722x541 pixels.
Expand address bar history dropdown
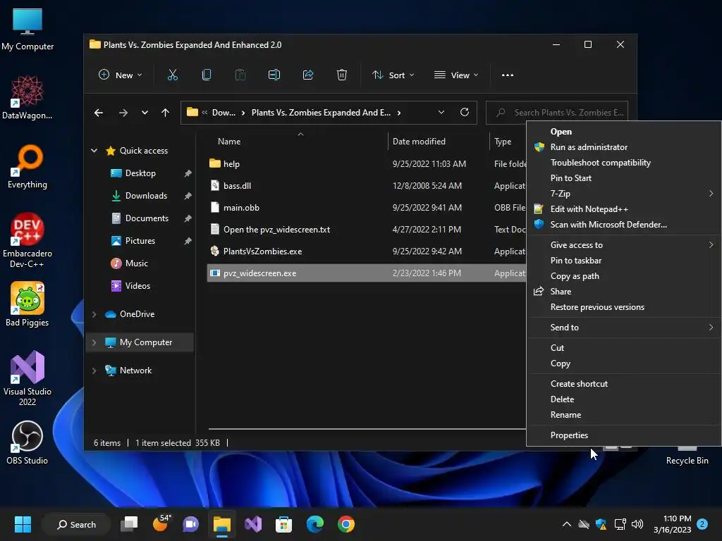(x=441, y=112)
